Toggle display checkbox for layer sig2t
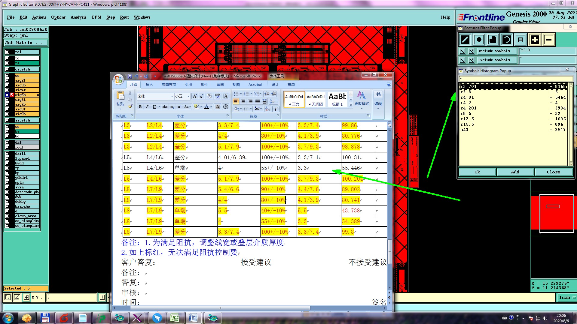The image size is (577, 324). [x=7, y=80]
